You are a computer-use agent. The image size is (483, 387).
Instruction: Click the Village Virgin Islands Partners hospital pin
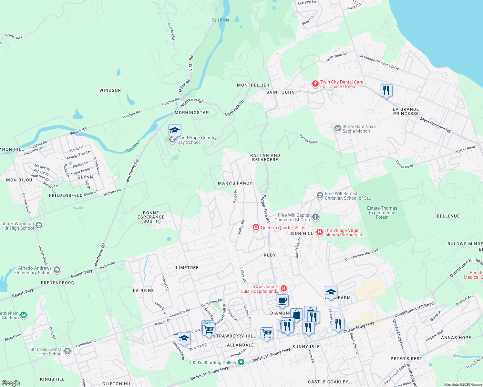point(319,232)
